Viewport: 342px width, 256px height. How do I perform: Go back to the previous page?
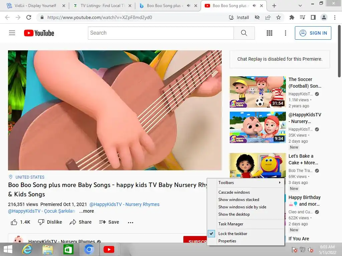(x=7, y=17)
